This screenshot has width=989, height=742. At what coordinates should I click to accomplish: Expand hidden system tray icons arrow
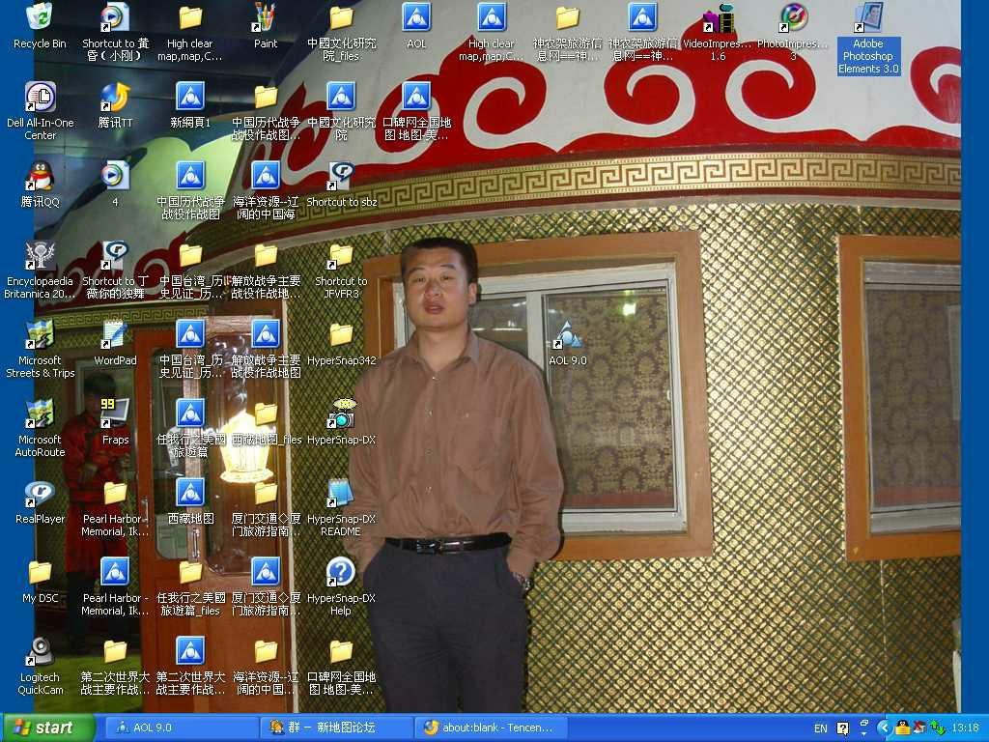(883, 728)
